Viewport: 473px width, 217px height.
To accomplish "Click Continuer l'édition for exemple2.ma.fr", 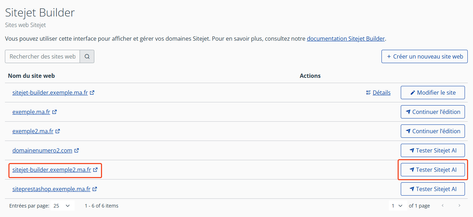I will click(x=433, y=131).
